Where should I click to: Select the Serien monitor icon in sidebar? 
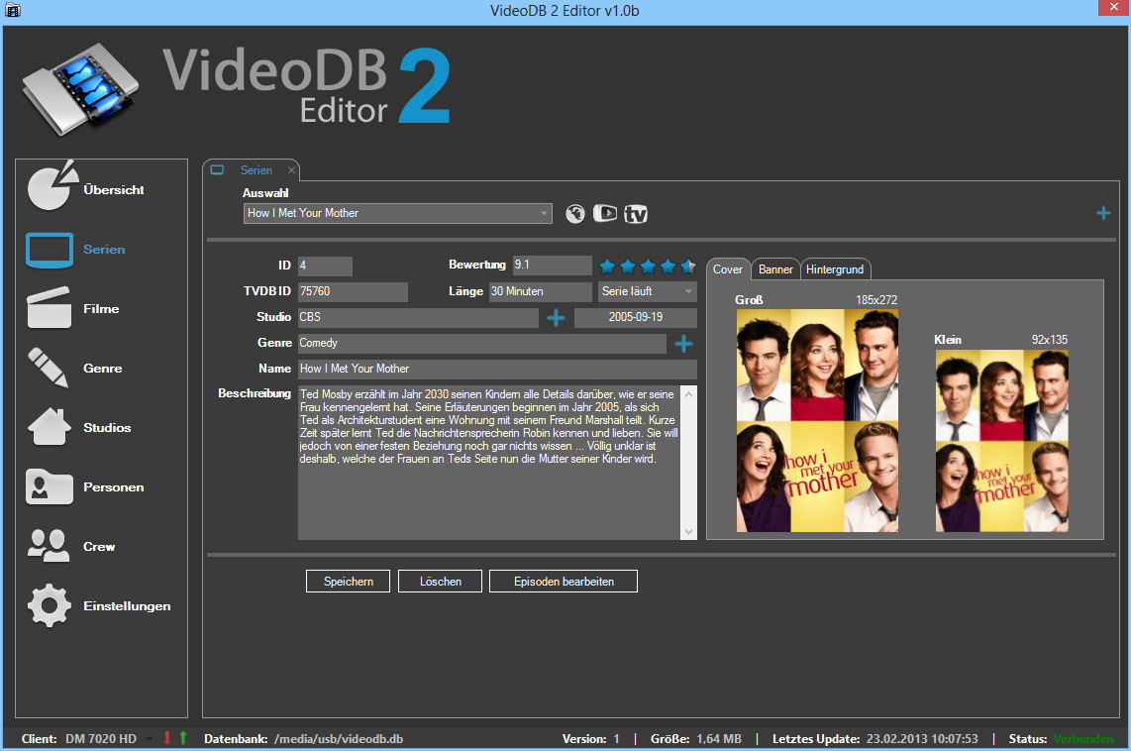pos(50,250)
